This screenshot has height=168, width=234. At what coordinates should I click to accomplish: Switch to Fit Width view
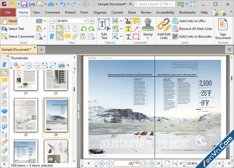pyautogui.click(x=67, y=29)
